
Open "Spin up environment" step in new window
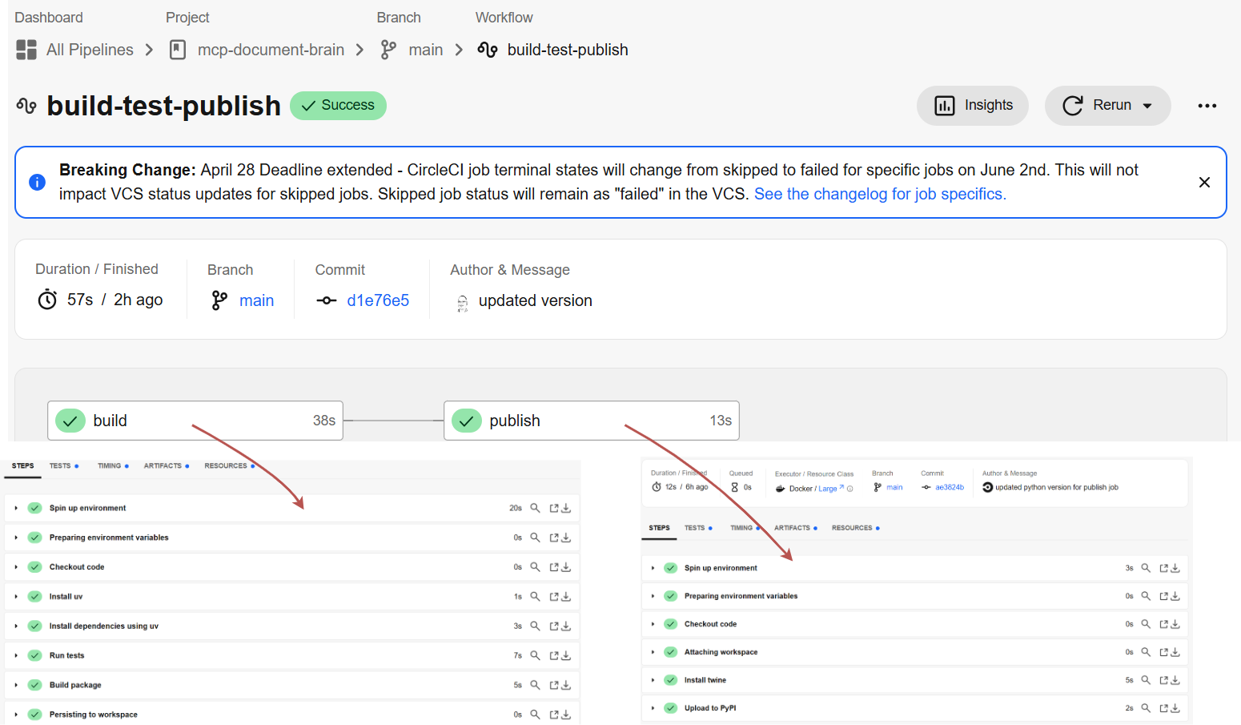coord(553,507)
